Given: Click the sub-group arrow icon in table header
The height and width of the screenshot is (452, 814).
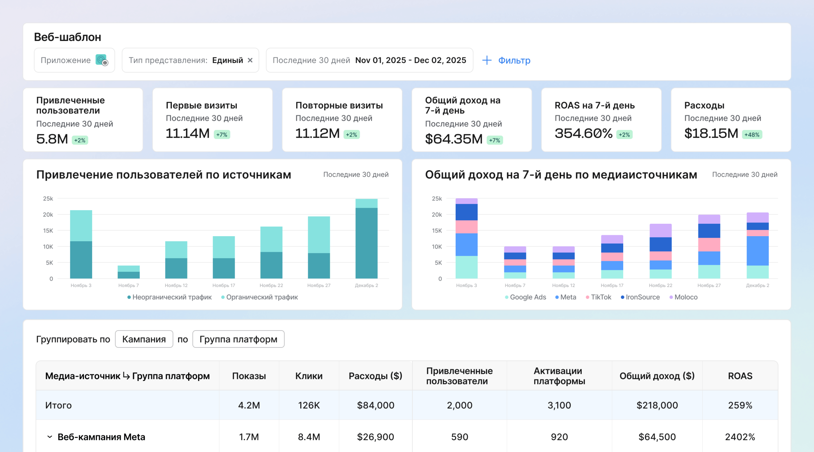Looking at the screenshot, I should 126,376.
